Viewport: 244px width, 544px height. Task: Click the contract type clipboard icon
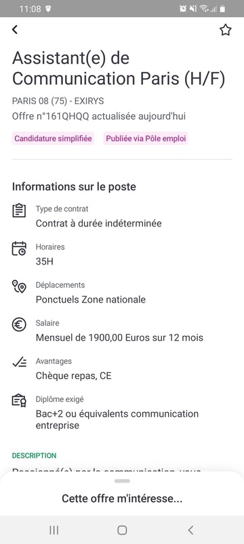point(19,211)
